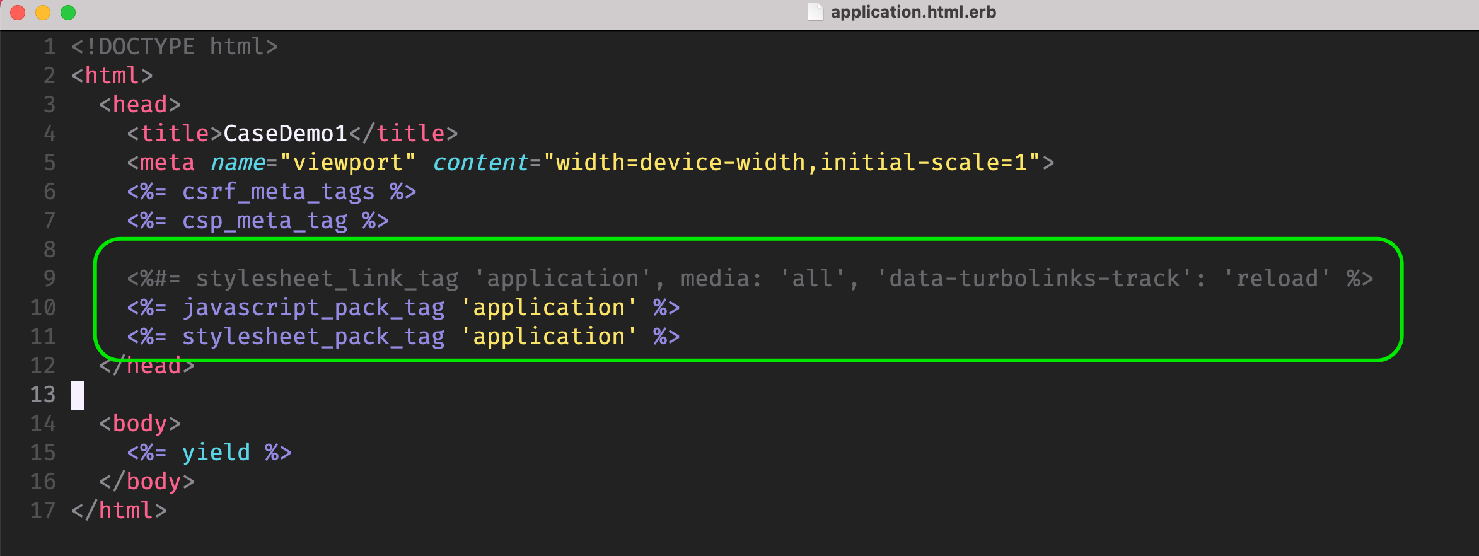Click on javascript_pack_tag in line 10
Image resolution: width=1479 pixels, height=556 pixels.
[313, 308]
